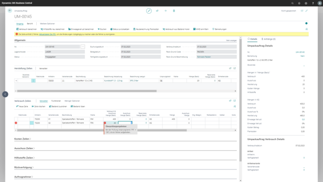This screenshot has width=323, height=182.
Task: Click Neuberechnung Plankosten action
Action: click(146, 29)
